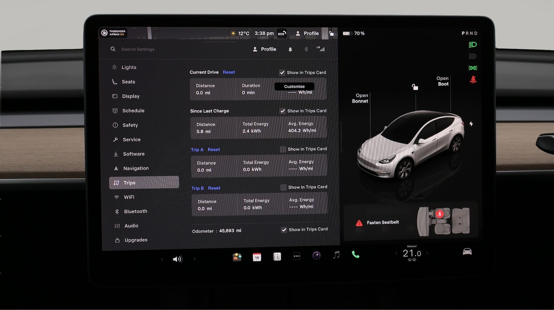Uncheck Show in Trips Card for Current Drive
The height and width of the screenshot is (310, 554).
tap(282, 72)
